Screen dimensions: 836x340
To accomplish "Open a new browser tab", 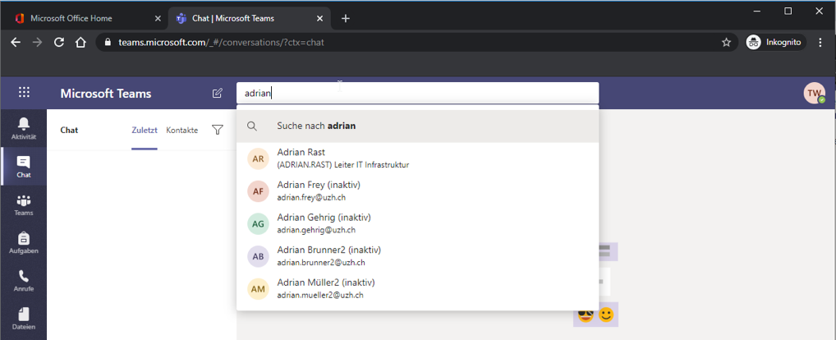I will [x=346, y=18].
